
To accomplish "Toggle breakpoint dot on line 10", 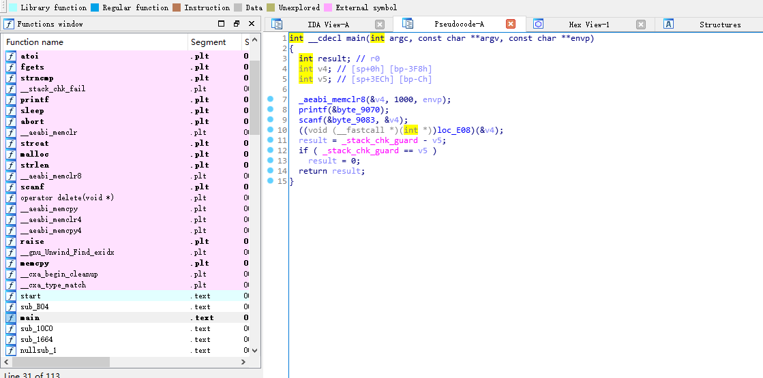I will click(270, 130).
